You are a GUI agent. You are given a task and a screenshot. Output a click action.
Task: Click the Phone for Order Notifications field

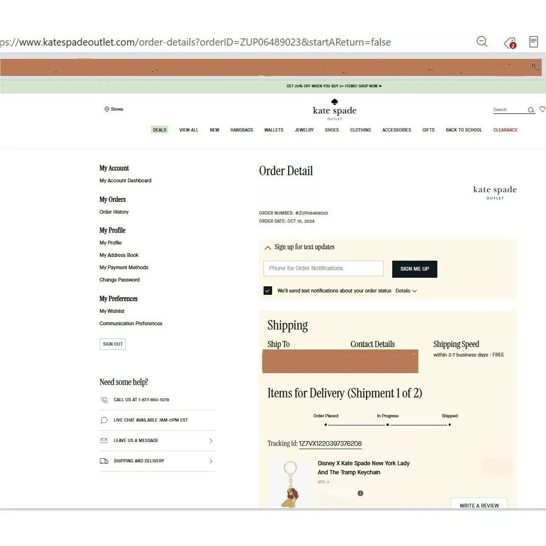(x=323, y=268)
